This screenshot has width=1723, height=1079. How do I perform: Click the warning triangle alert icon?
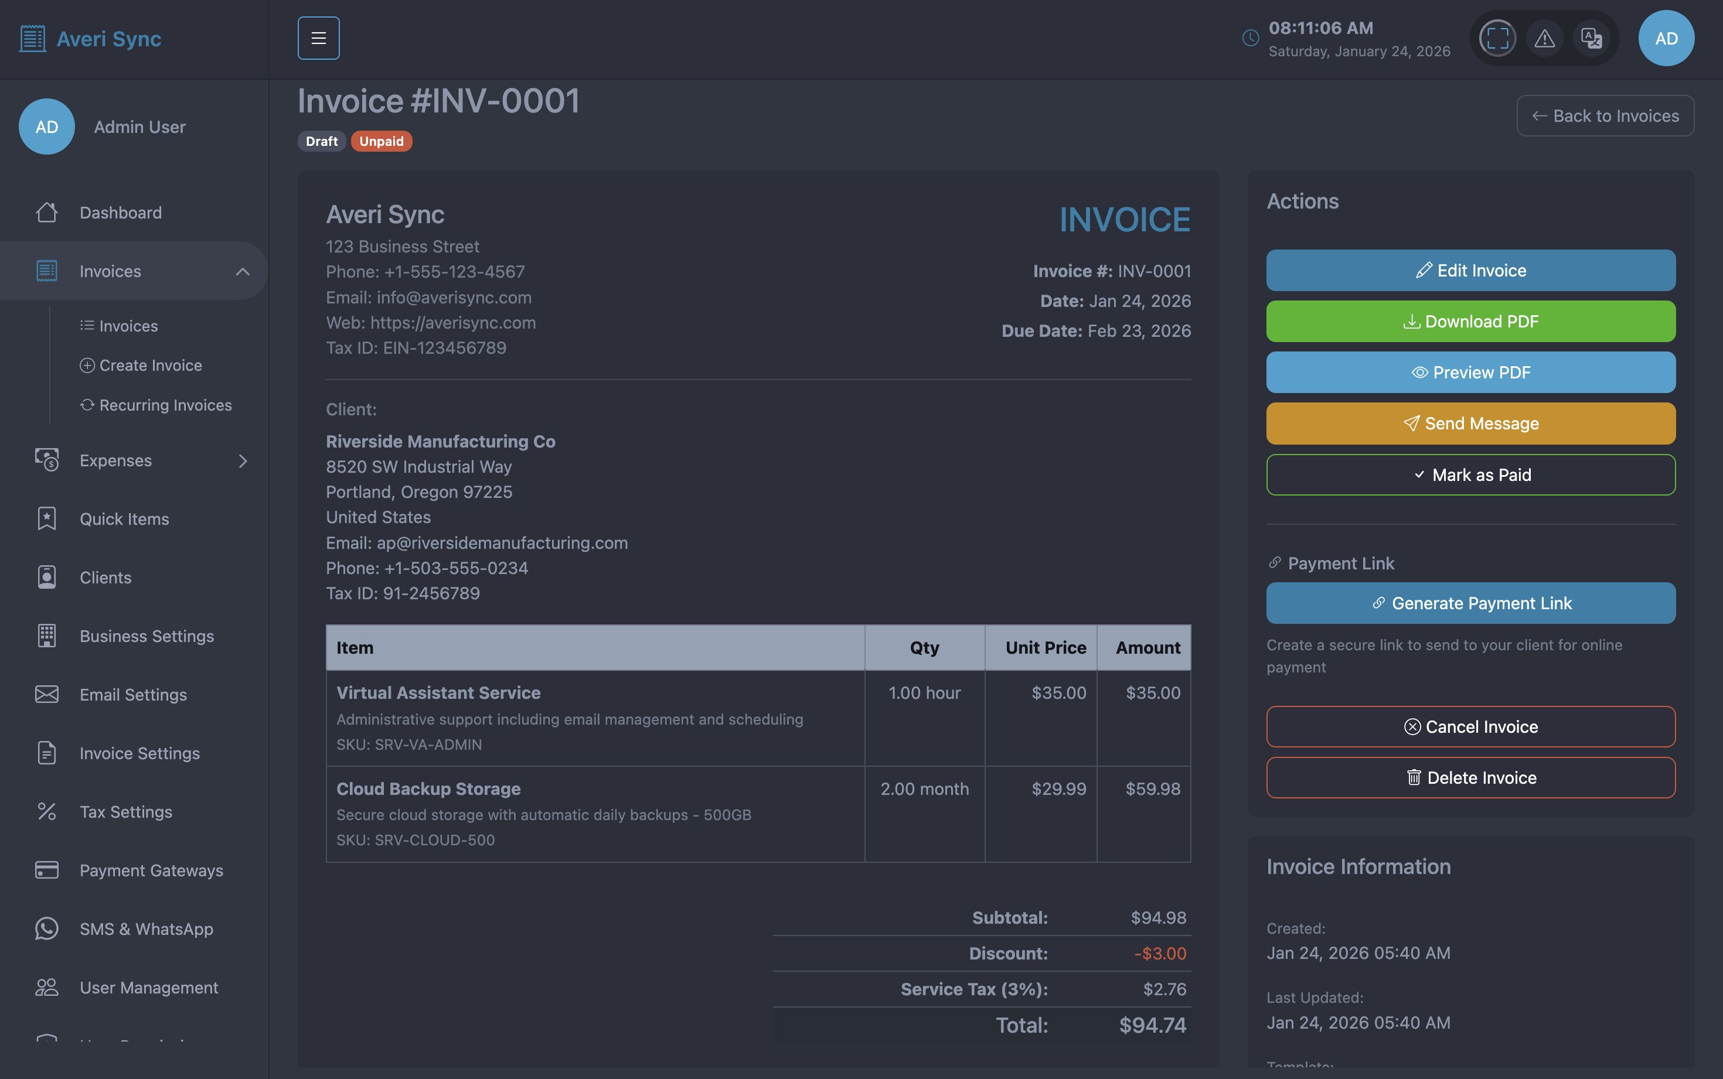tap(1545, 39)
